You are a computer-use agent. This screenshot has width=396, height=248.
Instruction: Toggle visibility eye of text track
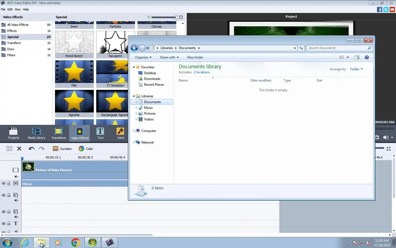point(4,224)
